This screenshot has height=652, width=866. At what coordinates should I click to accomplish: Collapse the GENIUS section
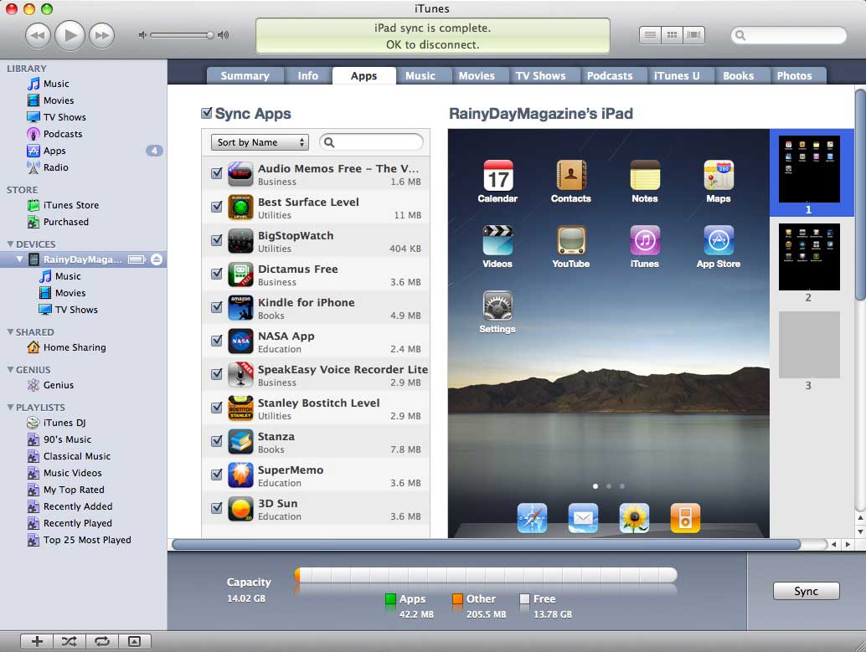click(10, 369)
